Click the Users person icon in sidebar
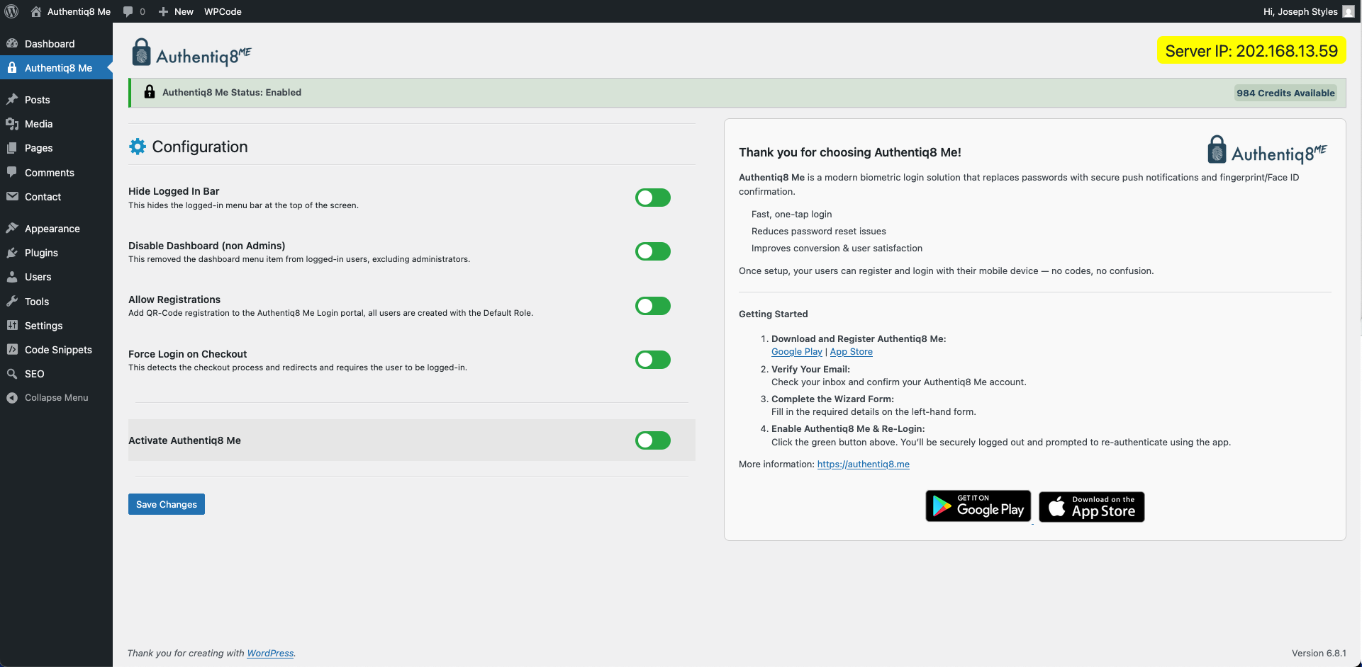This screenshot has width=1362, height=667. pos(12,277)
